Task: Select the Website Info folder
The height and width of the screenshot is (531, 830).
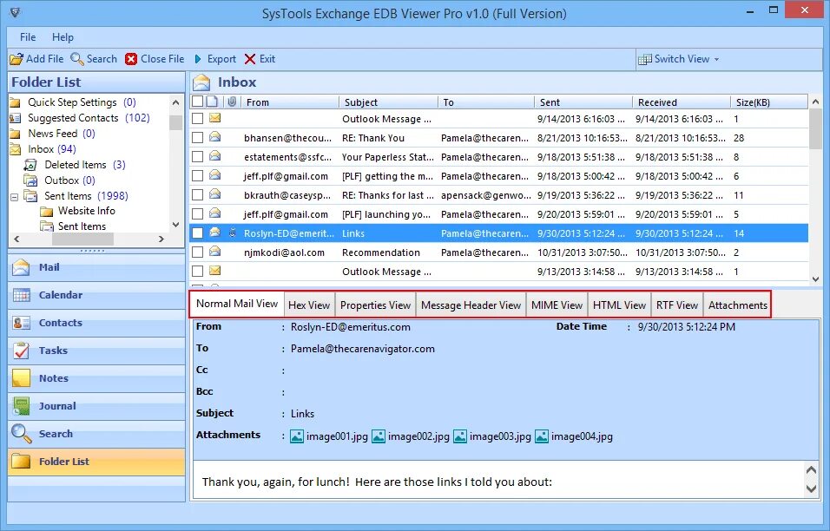Action: pos(86,211)
